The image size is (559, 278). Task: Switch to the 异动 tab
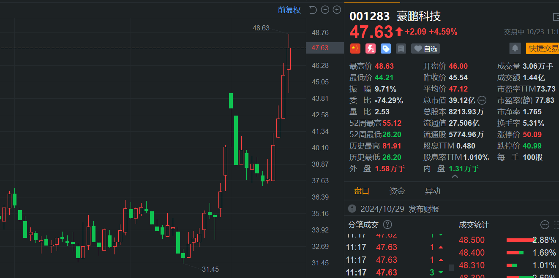pos(433,191)
